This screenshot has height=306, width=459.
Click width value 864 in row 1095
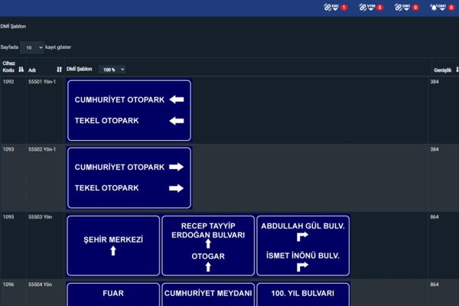(435, 217)
